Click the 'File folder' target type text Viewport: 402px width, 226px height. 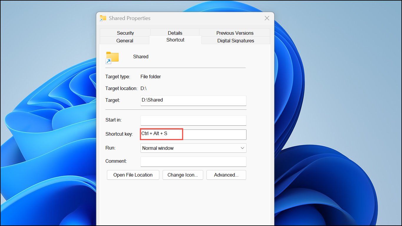150,77
